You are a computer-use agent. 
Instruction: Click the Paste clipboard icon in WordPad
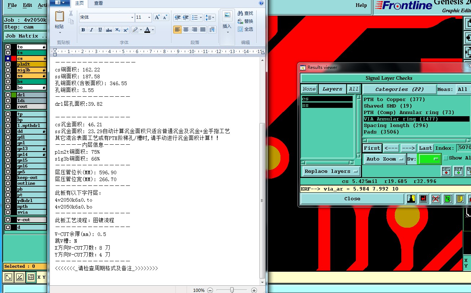[x=60, y=16]
